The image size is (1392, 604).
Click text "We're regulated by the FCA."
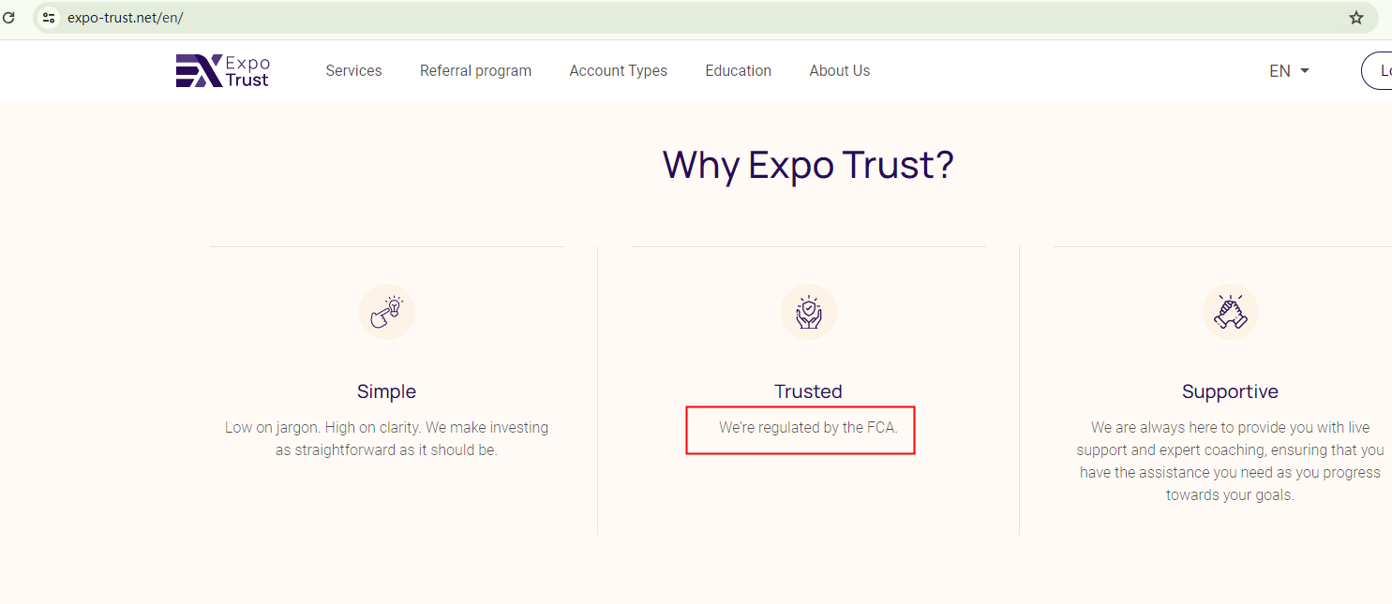point(808,428)
